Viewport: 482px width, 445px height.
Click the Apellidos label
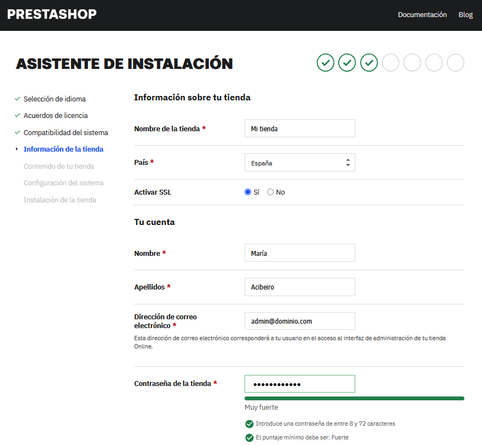point(152,287)
